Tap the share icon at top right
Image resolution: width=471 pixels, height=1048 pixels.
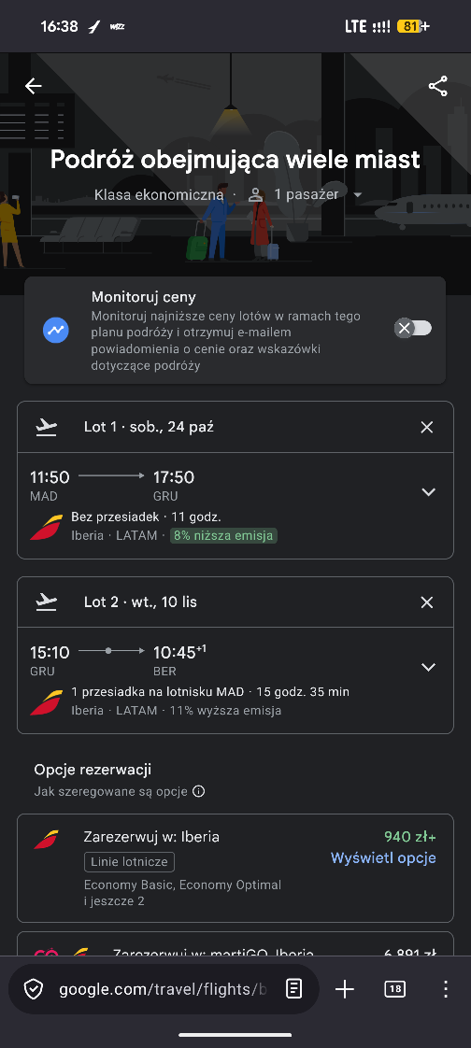click(x=437, y=86)
